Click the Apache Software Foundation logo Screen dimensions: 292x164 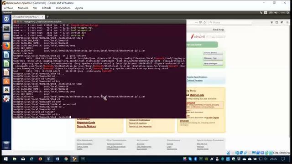208,36
